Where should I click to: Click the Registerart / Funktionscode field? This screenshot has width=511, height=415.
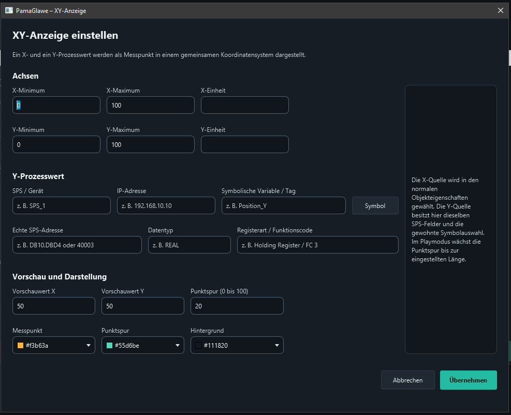coord(318,245)
